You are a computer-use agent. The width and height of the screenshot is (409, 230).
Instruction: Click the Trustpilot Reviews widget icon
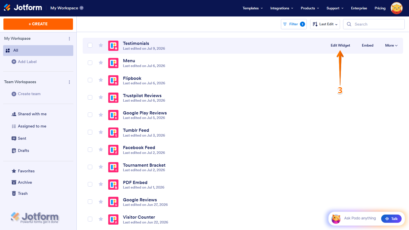point(113,98)
